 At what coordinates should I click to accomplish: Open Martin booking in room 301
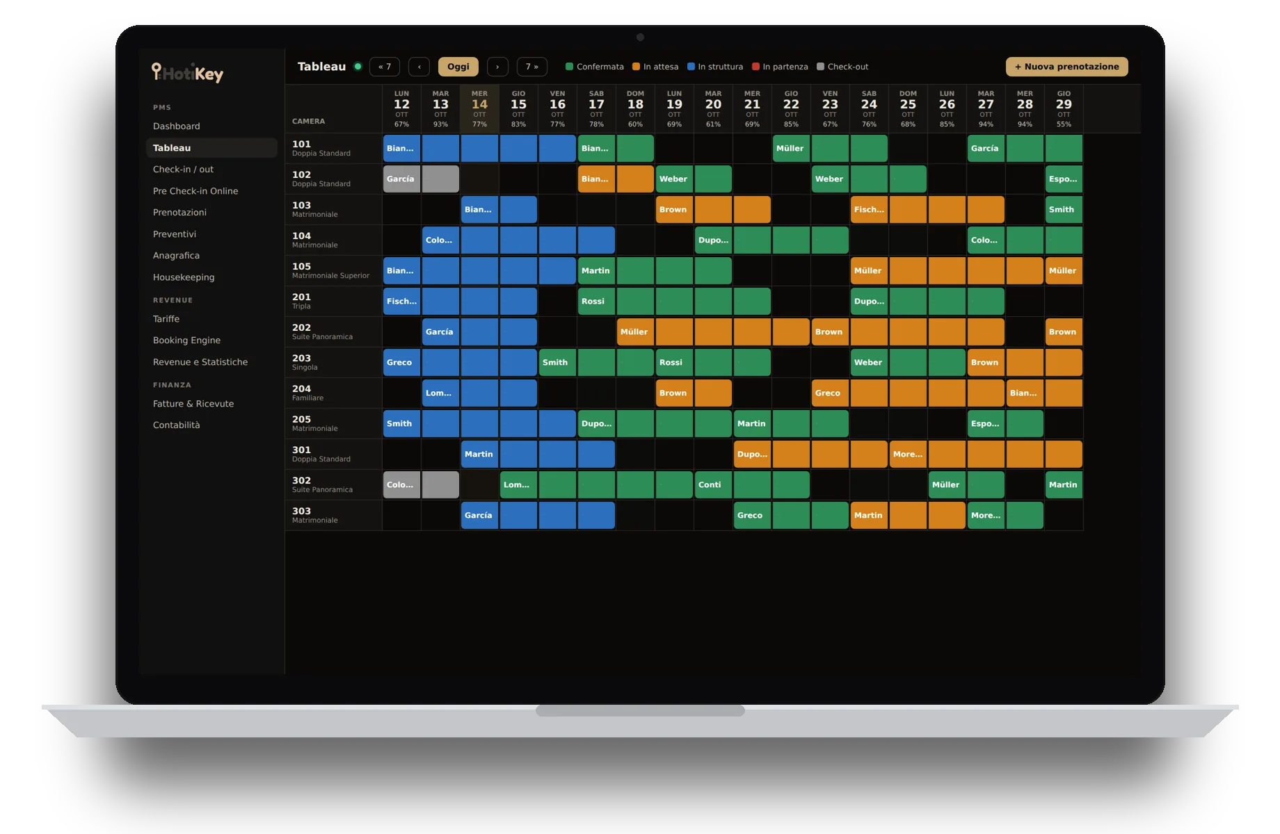pos(538,454)
